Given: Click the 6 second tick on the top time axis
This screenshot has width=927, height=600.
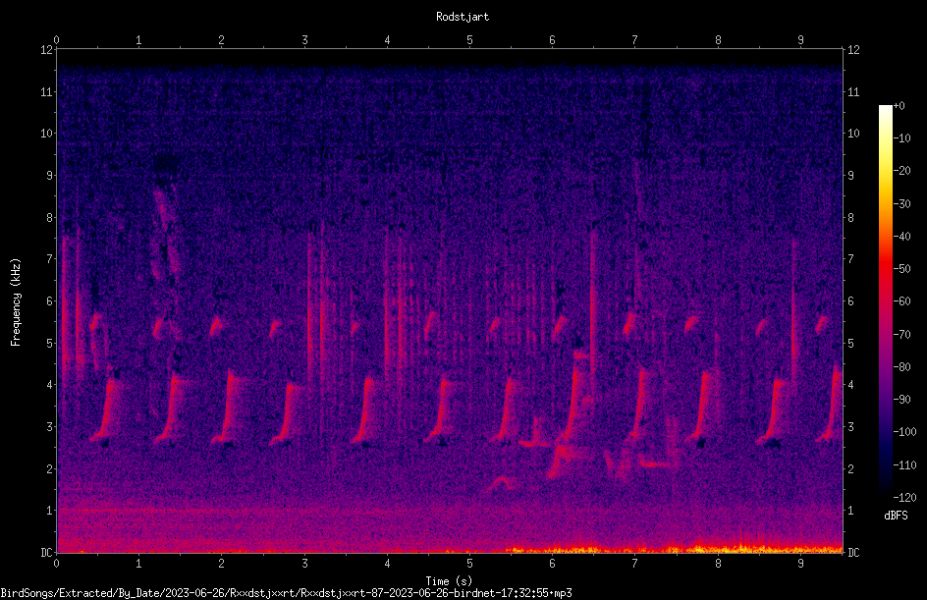Looking at the screenshot, I should pos(552,40).
